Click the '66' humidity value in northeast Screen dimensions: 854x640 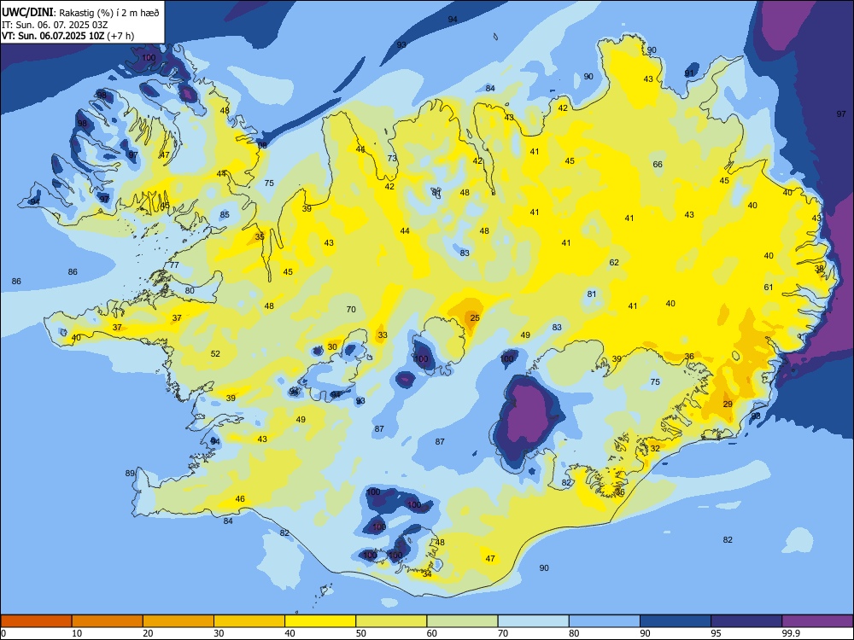pyautogui.click(x=658, y=165)
